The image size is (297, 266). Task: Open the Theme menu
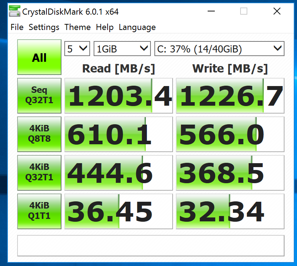(x=78, y=27)
